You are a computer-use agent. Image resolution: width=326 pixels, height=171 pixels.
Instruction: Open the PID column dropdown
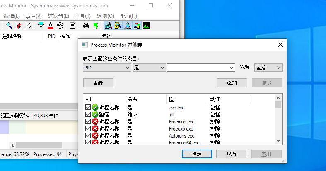(106, 68)
